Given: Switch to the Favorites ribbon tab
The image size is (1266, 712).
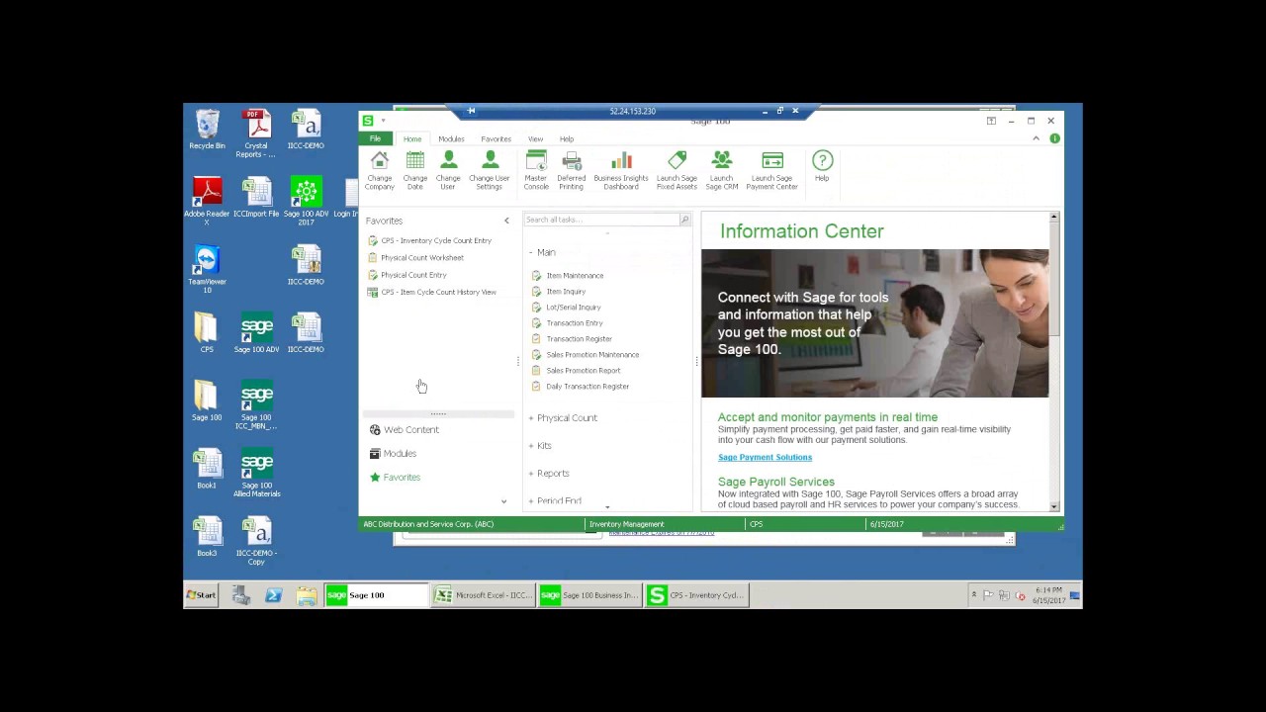Looking at the screenshot, I should (x=497, y=138).
